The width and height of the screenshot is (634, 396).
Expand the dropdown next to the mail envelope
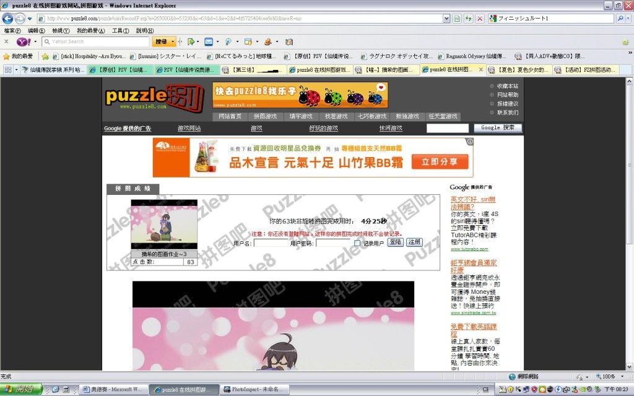coord(218,41)
